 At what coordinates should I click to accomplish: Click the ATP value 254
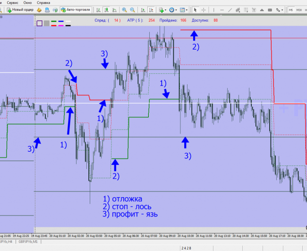[152, 20]
